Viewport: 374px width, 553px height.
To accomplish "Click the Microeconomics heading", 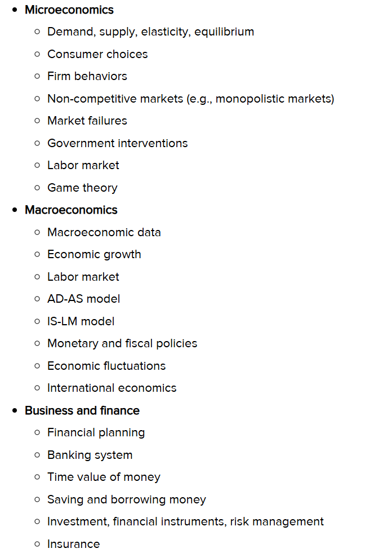I will (69, 10).
